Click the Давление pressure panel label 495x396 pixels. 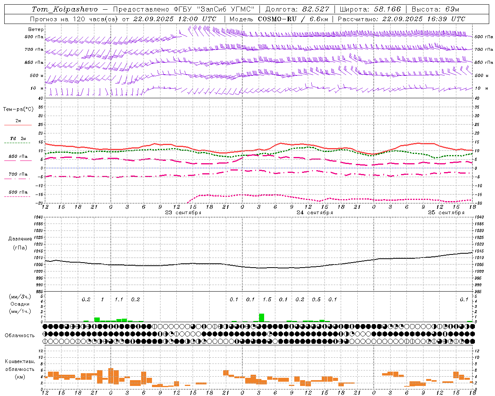tap(20, 239)
